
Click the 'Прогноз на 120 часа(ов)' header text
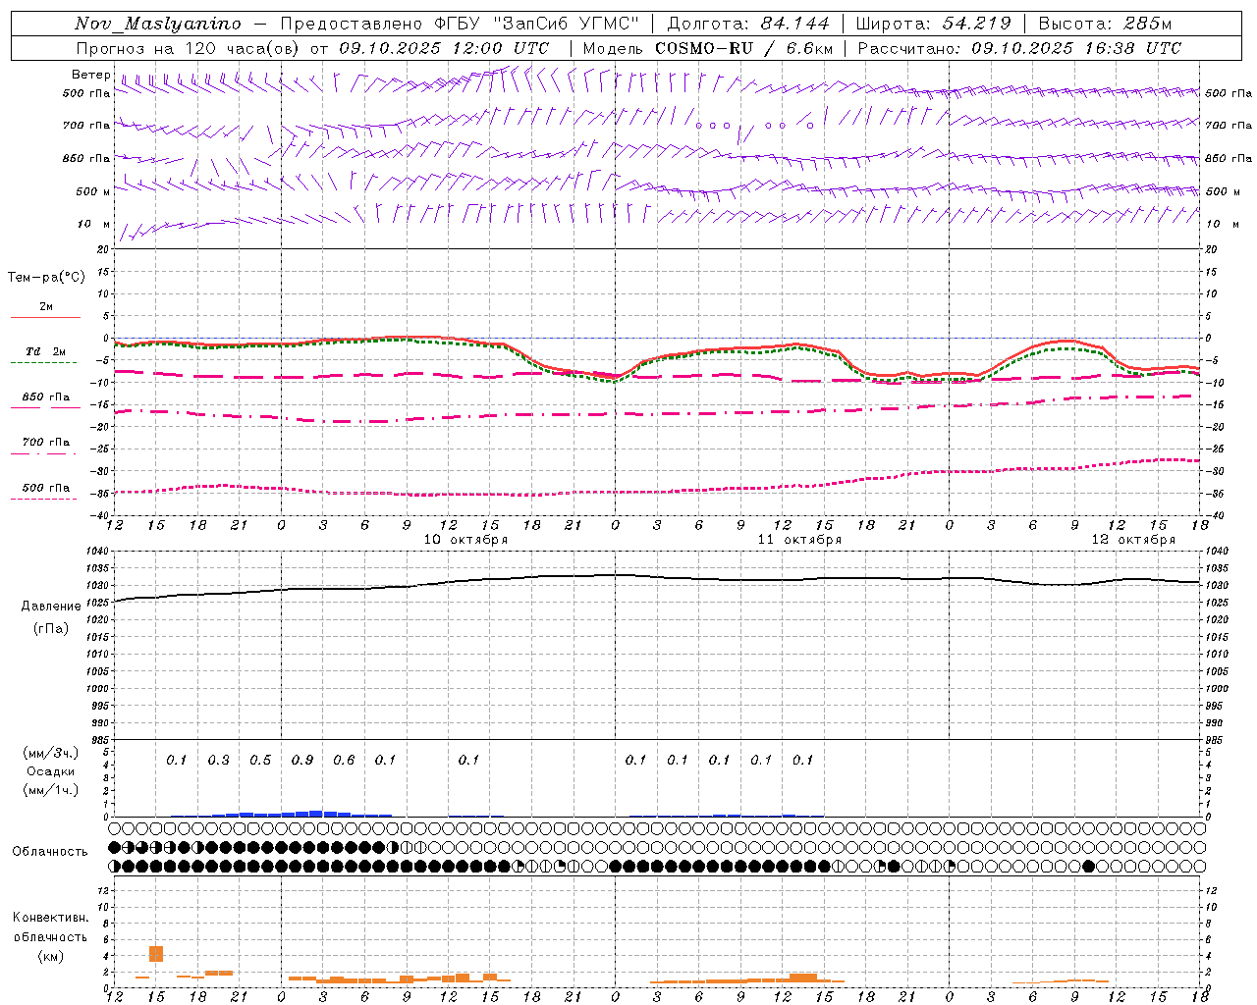188,48
